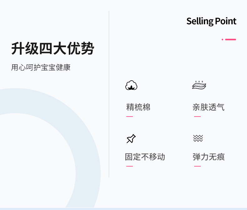This screenshot has width=247, height=210.
Task: Click the light blue strip at the bottom
Action: tap(123, 208)
